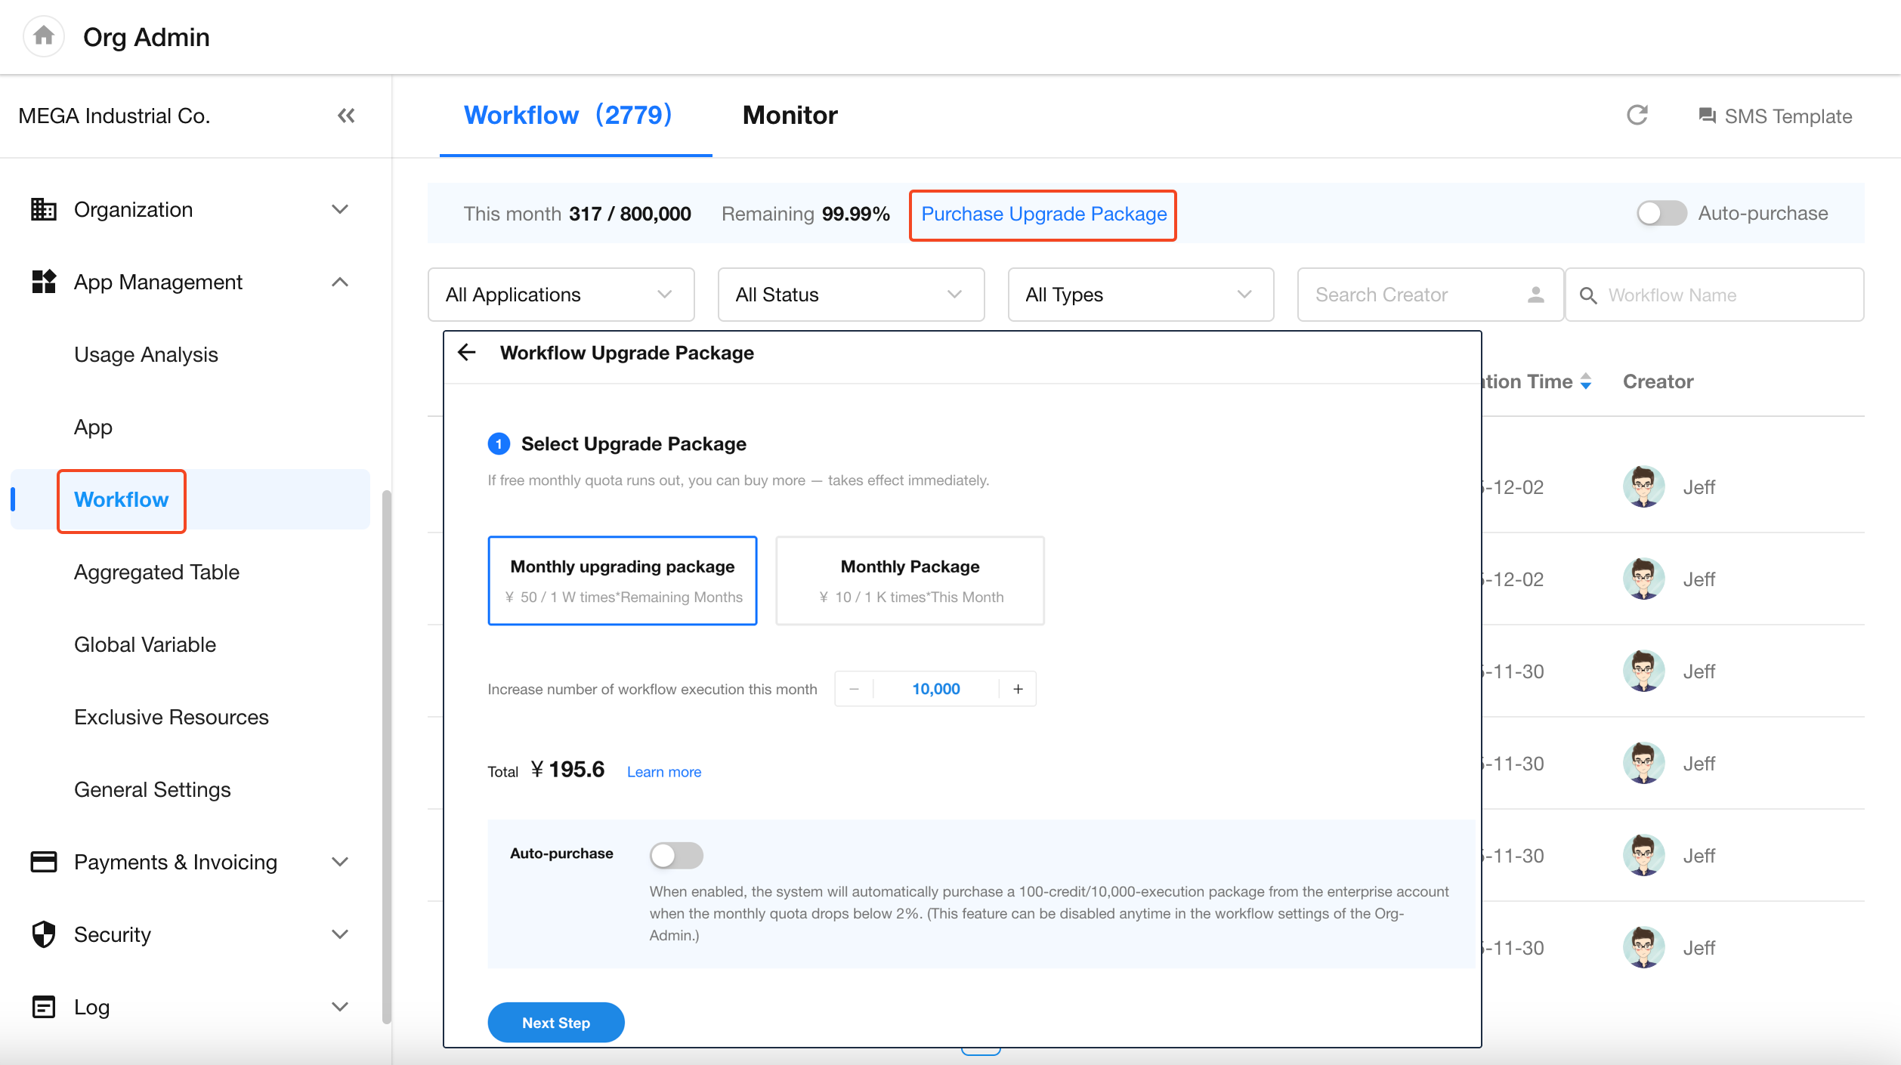Click the sort arrows beside the Time column

[x=1586, y=381]
